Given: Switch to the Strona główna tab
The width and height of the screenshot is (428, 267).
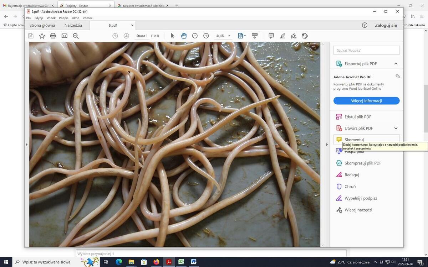Looking at the screenshot, I should [42, 25].
